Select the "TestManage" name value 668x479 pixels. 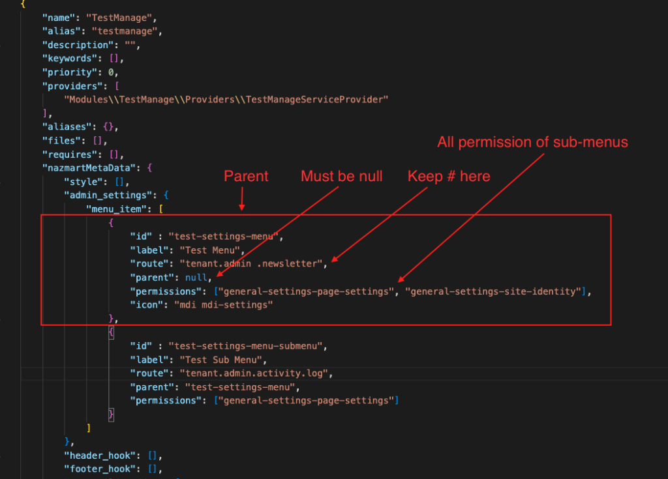(119, 18)
